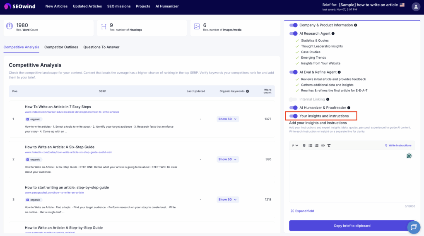Enable the Internal Linking switch
The width and height of the screenshot is (424, 236).
tap(293, 99)
